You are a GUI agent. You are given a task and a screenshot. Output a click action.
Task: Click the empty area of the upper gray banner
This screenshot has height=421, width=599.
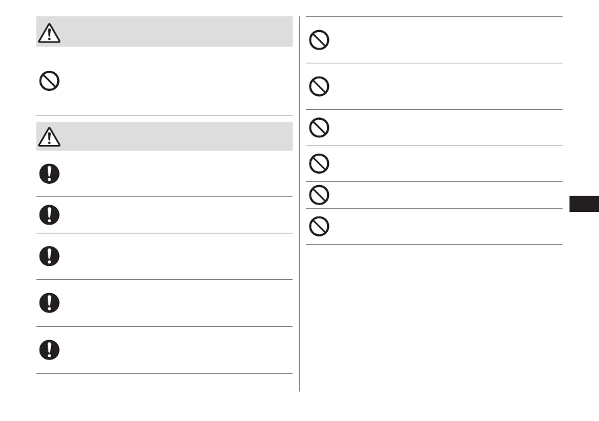click(176, 31)
